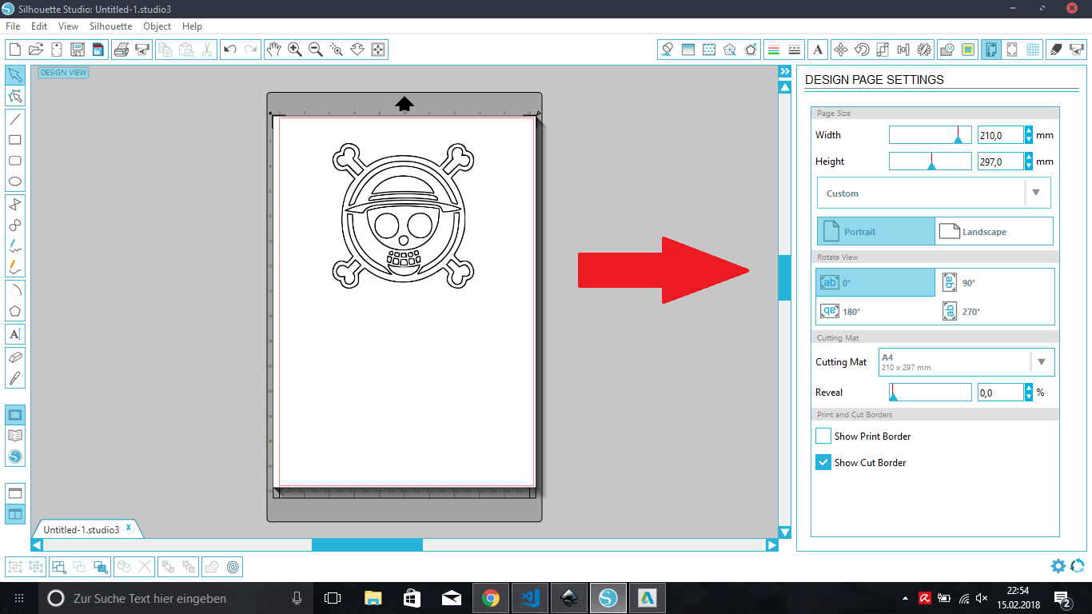Select the Knife tool
The image size is (1092, 614).
(x=15, y=378)
